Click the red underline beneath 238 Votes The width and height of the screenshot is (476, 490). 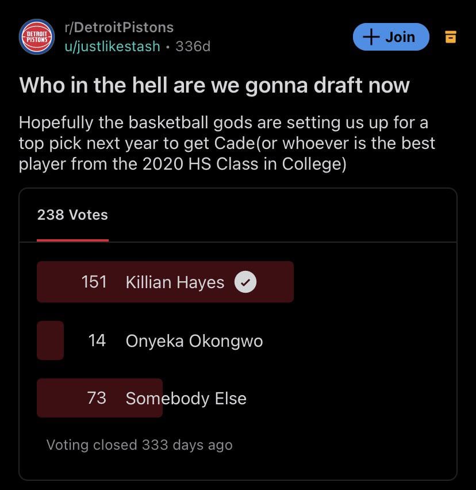tap(73, 240)
